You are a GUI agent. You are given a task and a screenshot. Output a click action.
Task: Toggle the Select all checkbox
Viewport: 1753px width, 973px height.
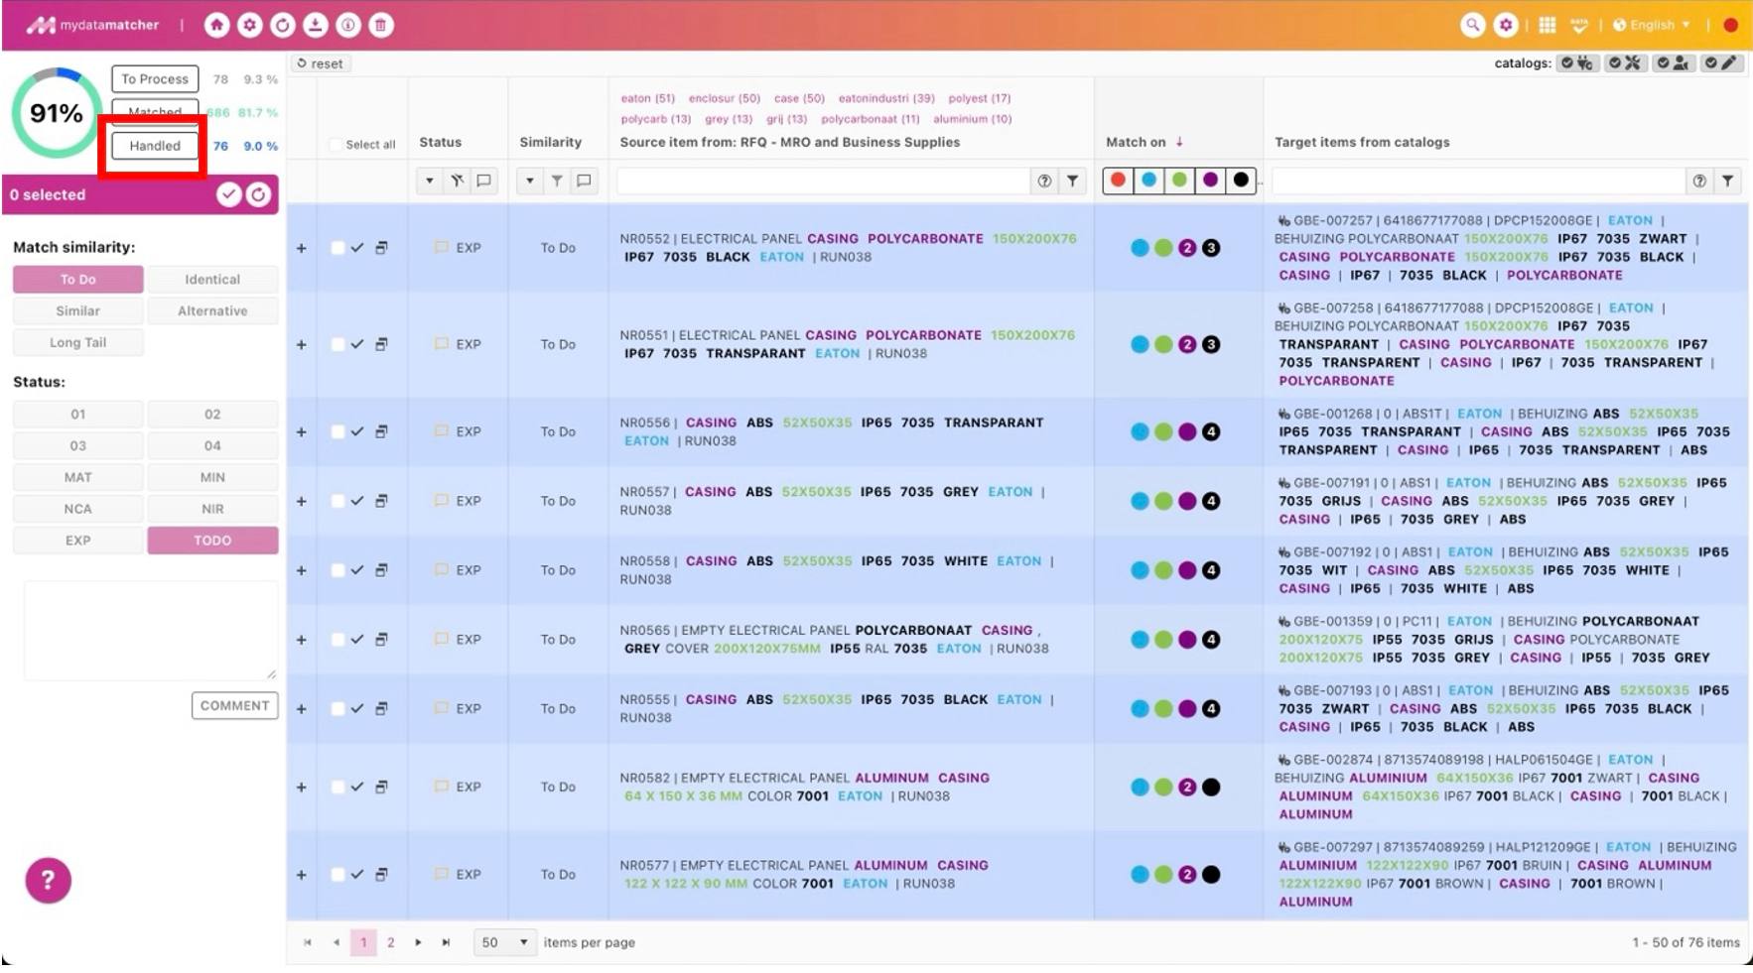(336, 145)
